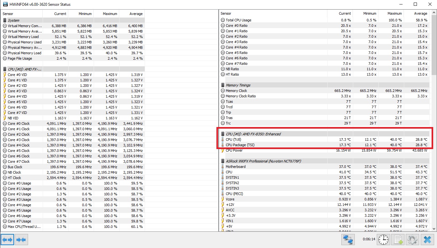Select the AVCC row label
The image size is (437, 248).
(230, 210)
